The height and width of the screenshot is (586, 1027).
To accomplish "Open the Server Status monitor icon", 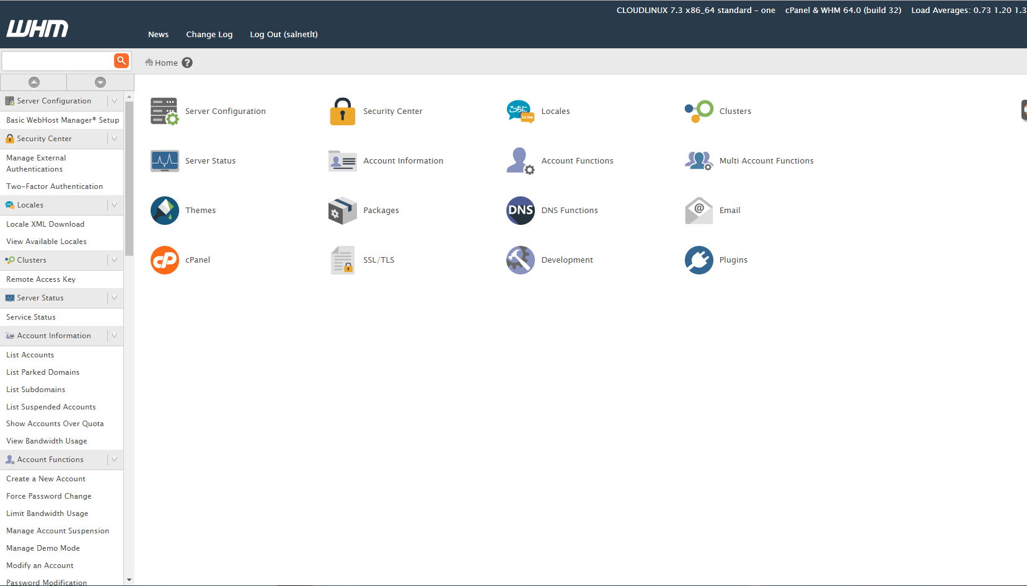I will [165, 161].
